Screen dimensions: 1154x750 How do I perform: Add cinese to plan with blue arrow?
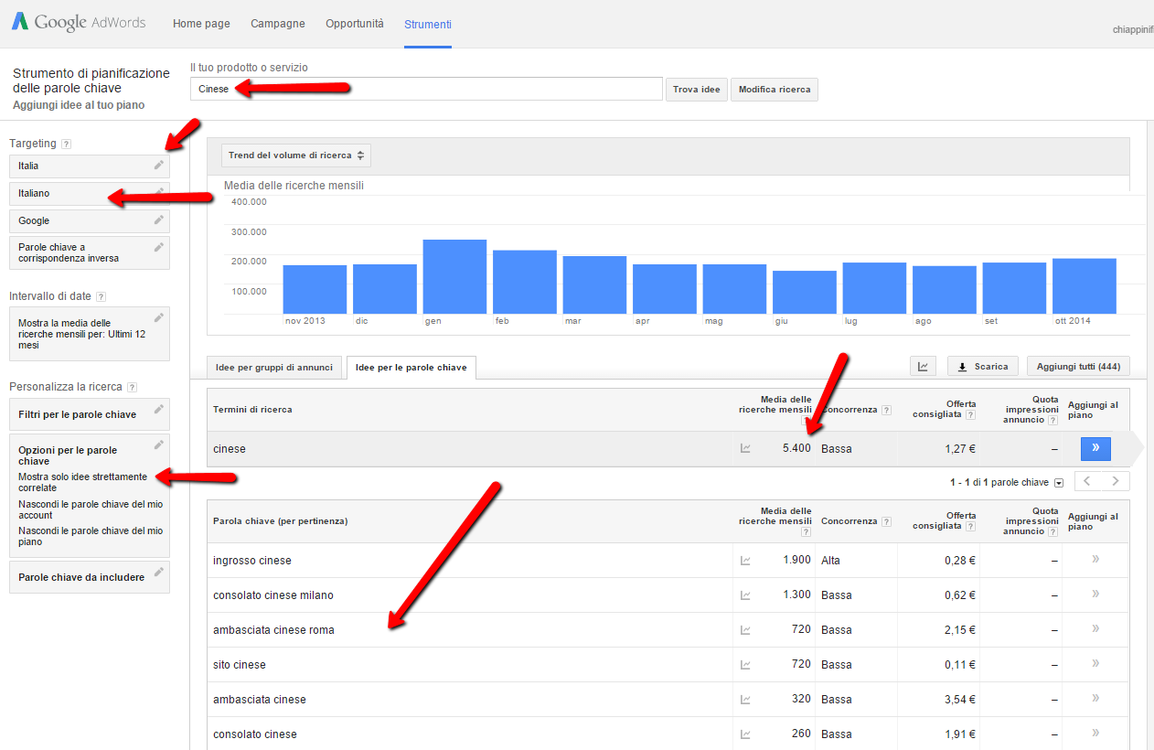[x=1095, y=449]
